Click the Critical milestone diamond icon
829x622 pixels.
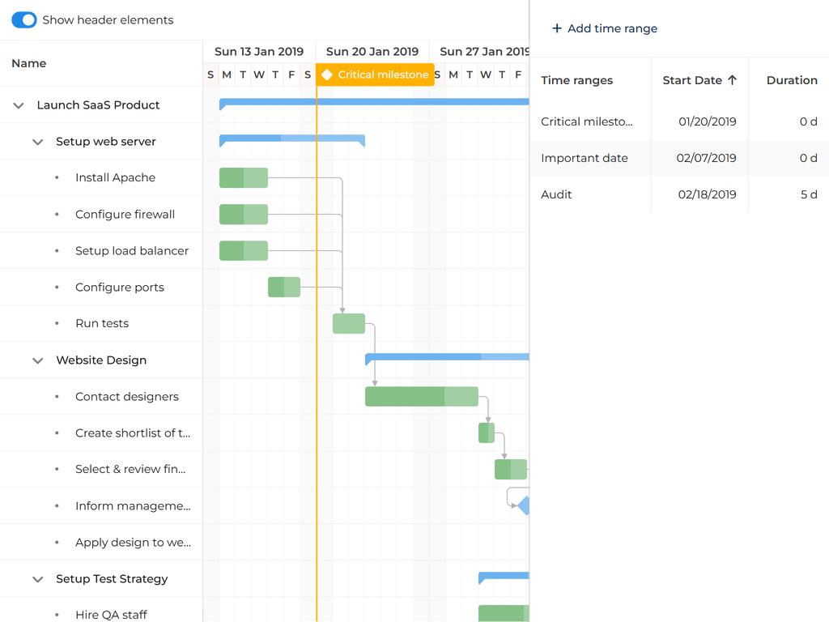point(327,75)
